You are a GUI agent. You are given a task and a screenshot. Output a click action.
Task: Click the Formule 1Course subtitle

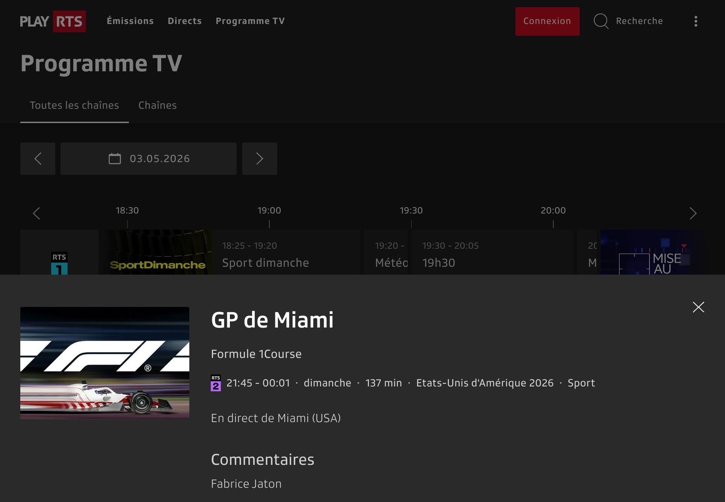(x=256, y=354)
